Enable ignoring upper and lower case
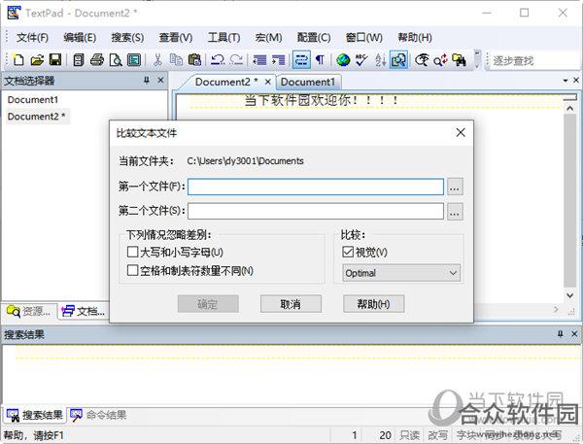 [132, 253]
